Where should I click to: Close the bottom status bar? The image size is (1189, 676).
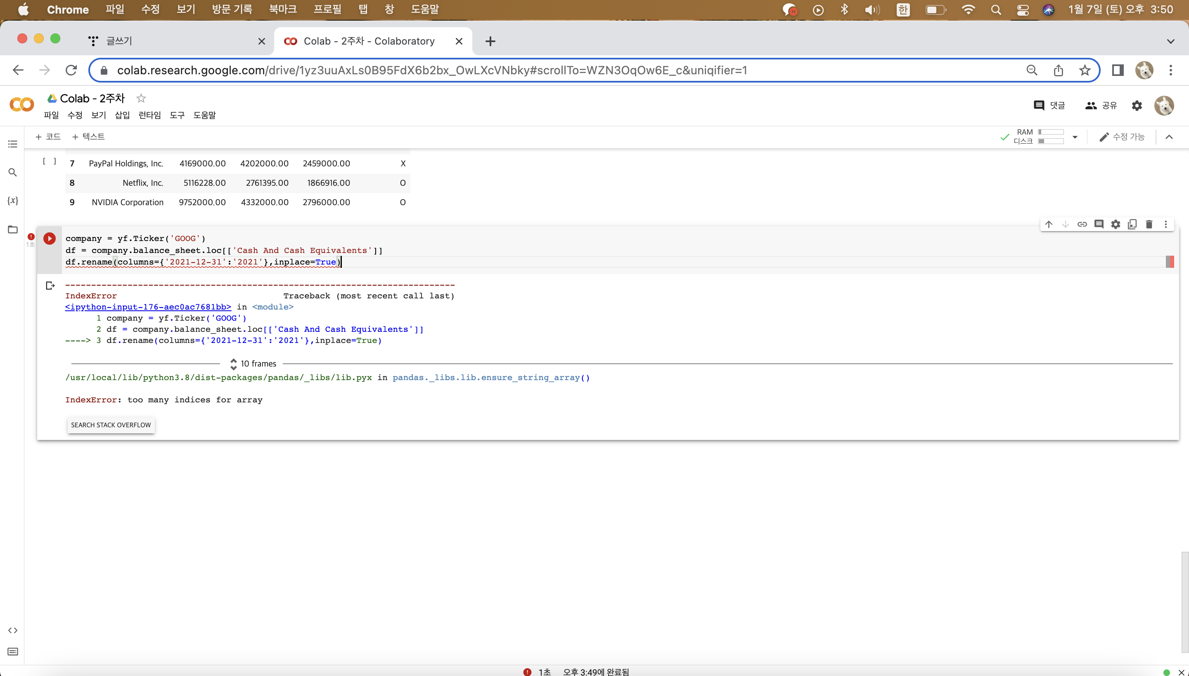coord(1181,672)
